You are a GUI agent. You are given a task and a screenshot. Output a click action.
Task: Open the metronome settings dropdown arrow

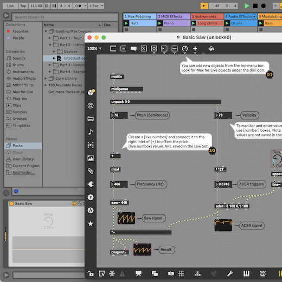click(x=85, y=6)
